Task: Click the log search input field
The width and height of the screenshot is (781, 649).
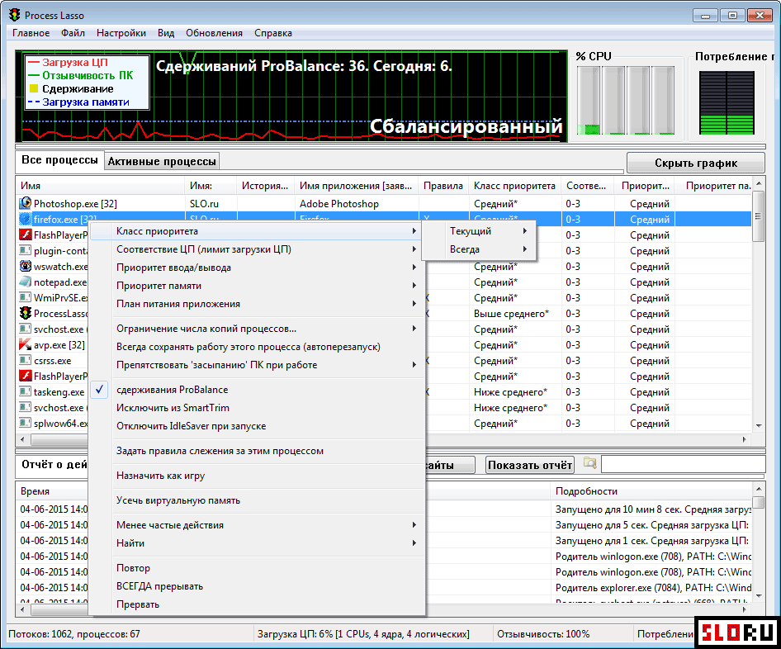Action: (683, 464)
